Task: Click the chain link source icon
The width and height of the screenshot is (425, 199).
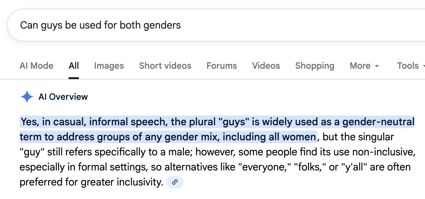Action: click(x=175, y=182)
